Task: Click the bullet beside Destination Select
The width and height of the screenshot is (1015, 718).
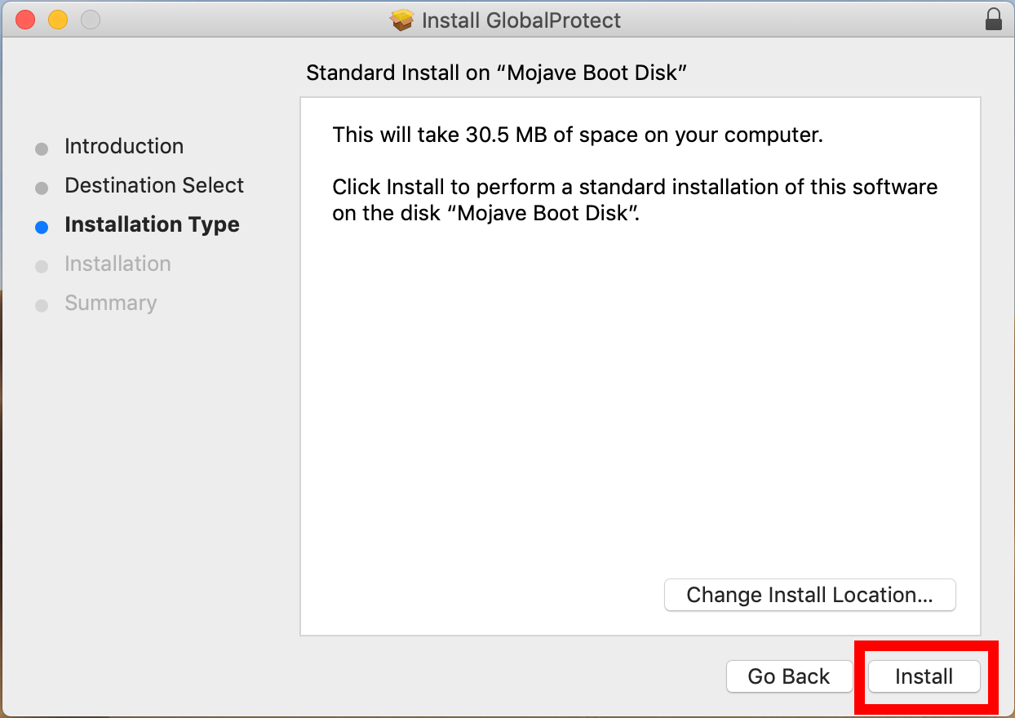Action: click(x=42, y=188)
